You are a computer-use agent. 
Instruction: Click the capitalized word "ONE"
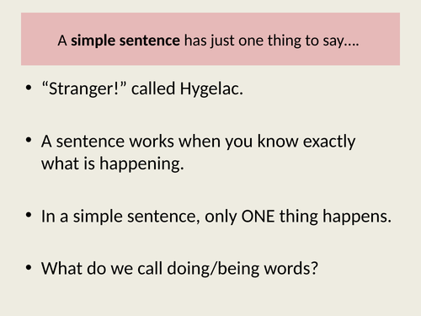pos(258,217)
